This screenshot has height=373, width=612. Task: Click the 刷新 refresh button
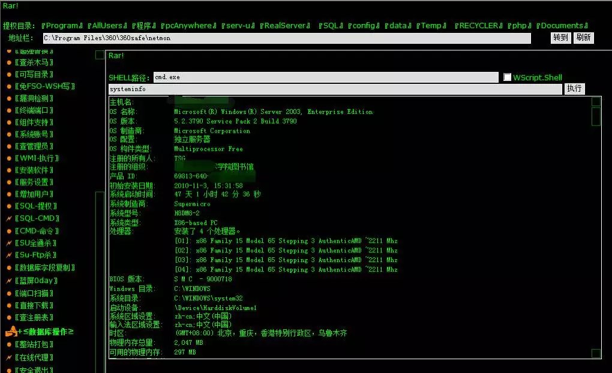584,37
